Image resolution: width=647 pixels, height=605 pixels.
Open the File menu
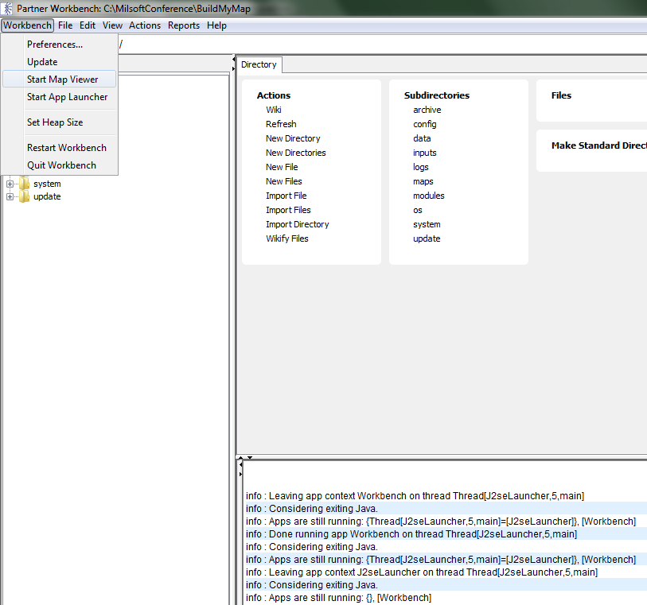(x=65, y=25)
